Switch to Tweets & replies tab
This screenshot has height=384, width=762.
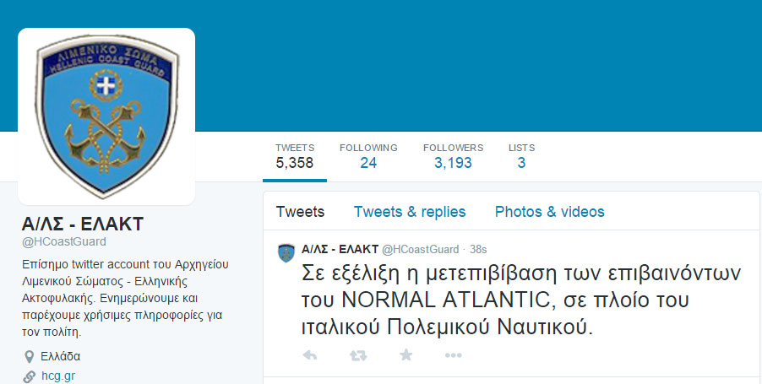click(409, 212)
